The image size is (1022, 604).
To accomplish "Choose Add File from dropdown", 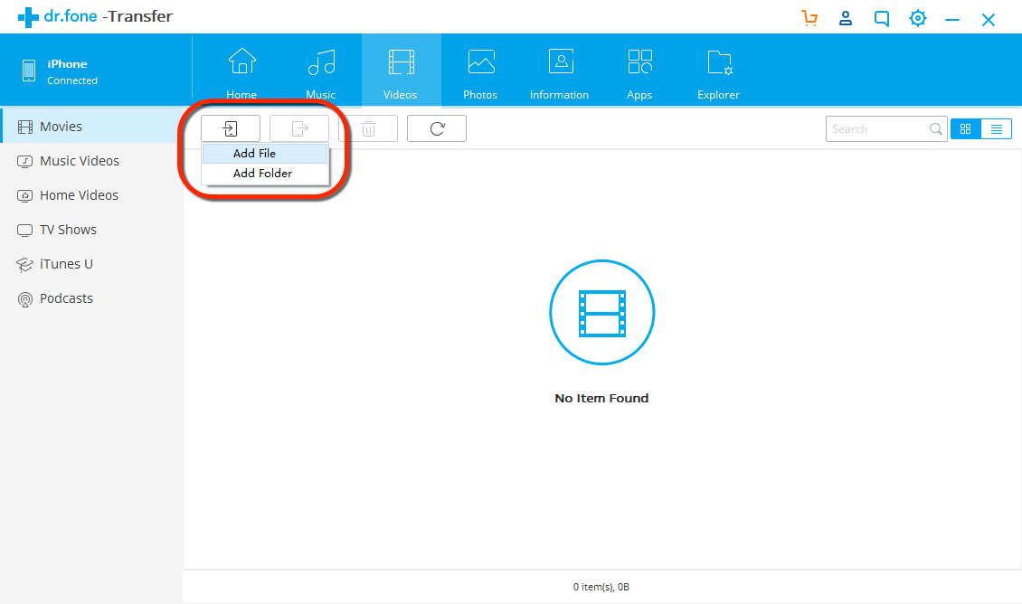I will point(265,154).
